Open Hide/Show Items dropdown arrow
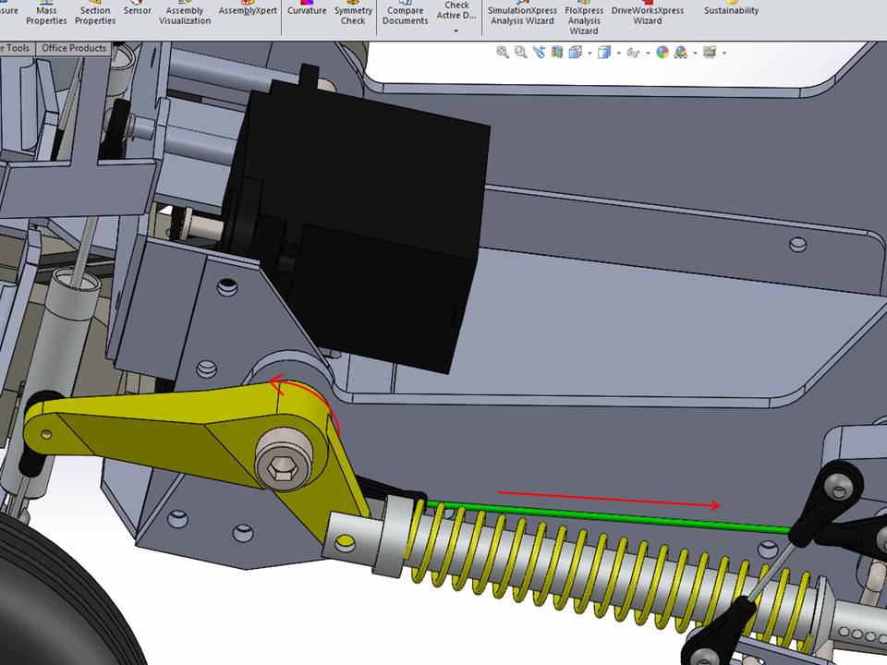 647,54
